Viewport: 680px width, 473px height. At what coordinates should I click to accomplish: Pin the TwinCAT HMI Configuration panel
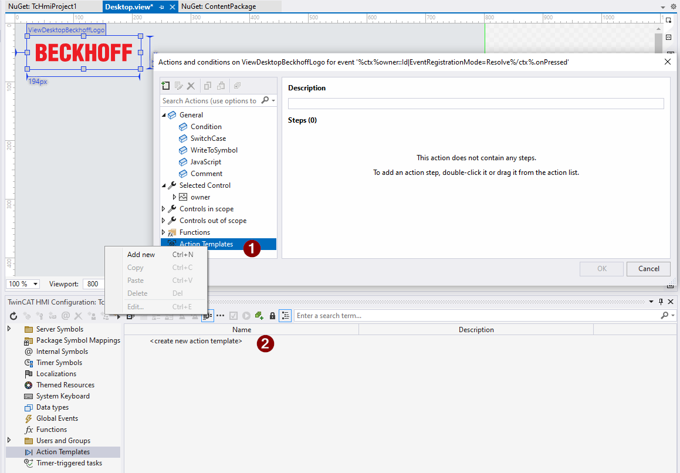pyautogui.click(x=660, y=302)
